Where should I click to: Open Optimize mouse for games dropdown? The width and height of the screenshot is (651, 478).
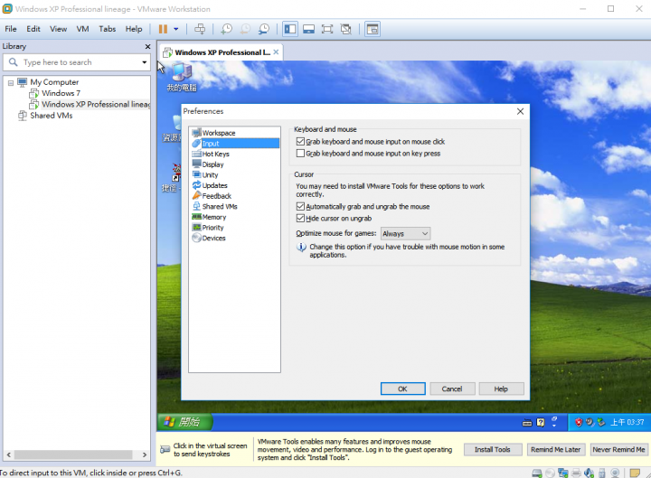[x=405, y=234]
